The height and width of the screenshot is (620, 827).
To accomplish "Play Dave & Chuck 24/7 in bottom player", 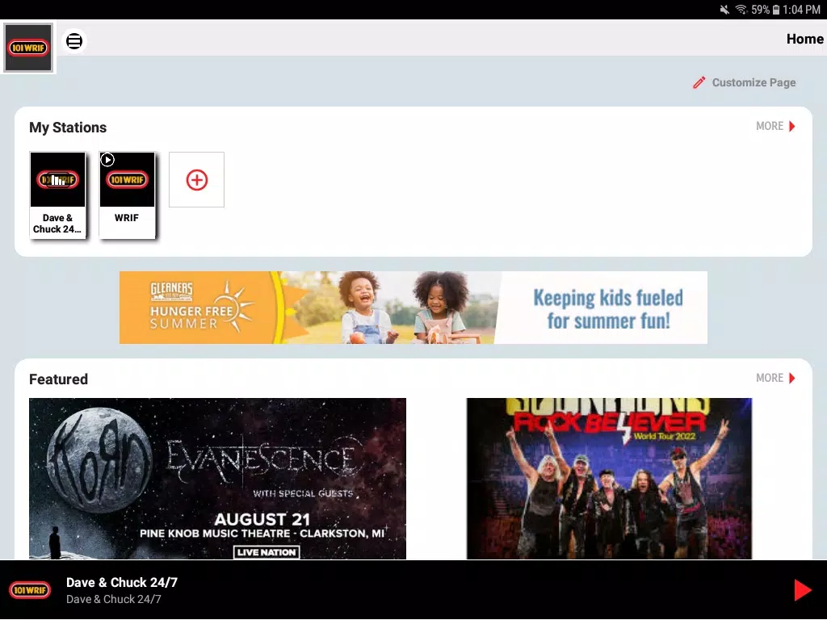I will click(x=802, y=590).
